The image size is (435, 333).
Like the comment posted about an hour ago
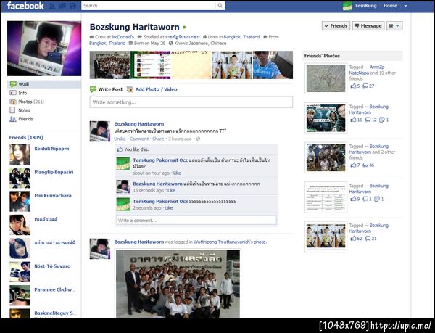[x=177, y=173]
